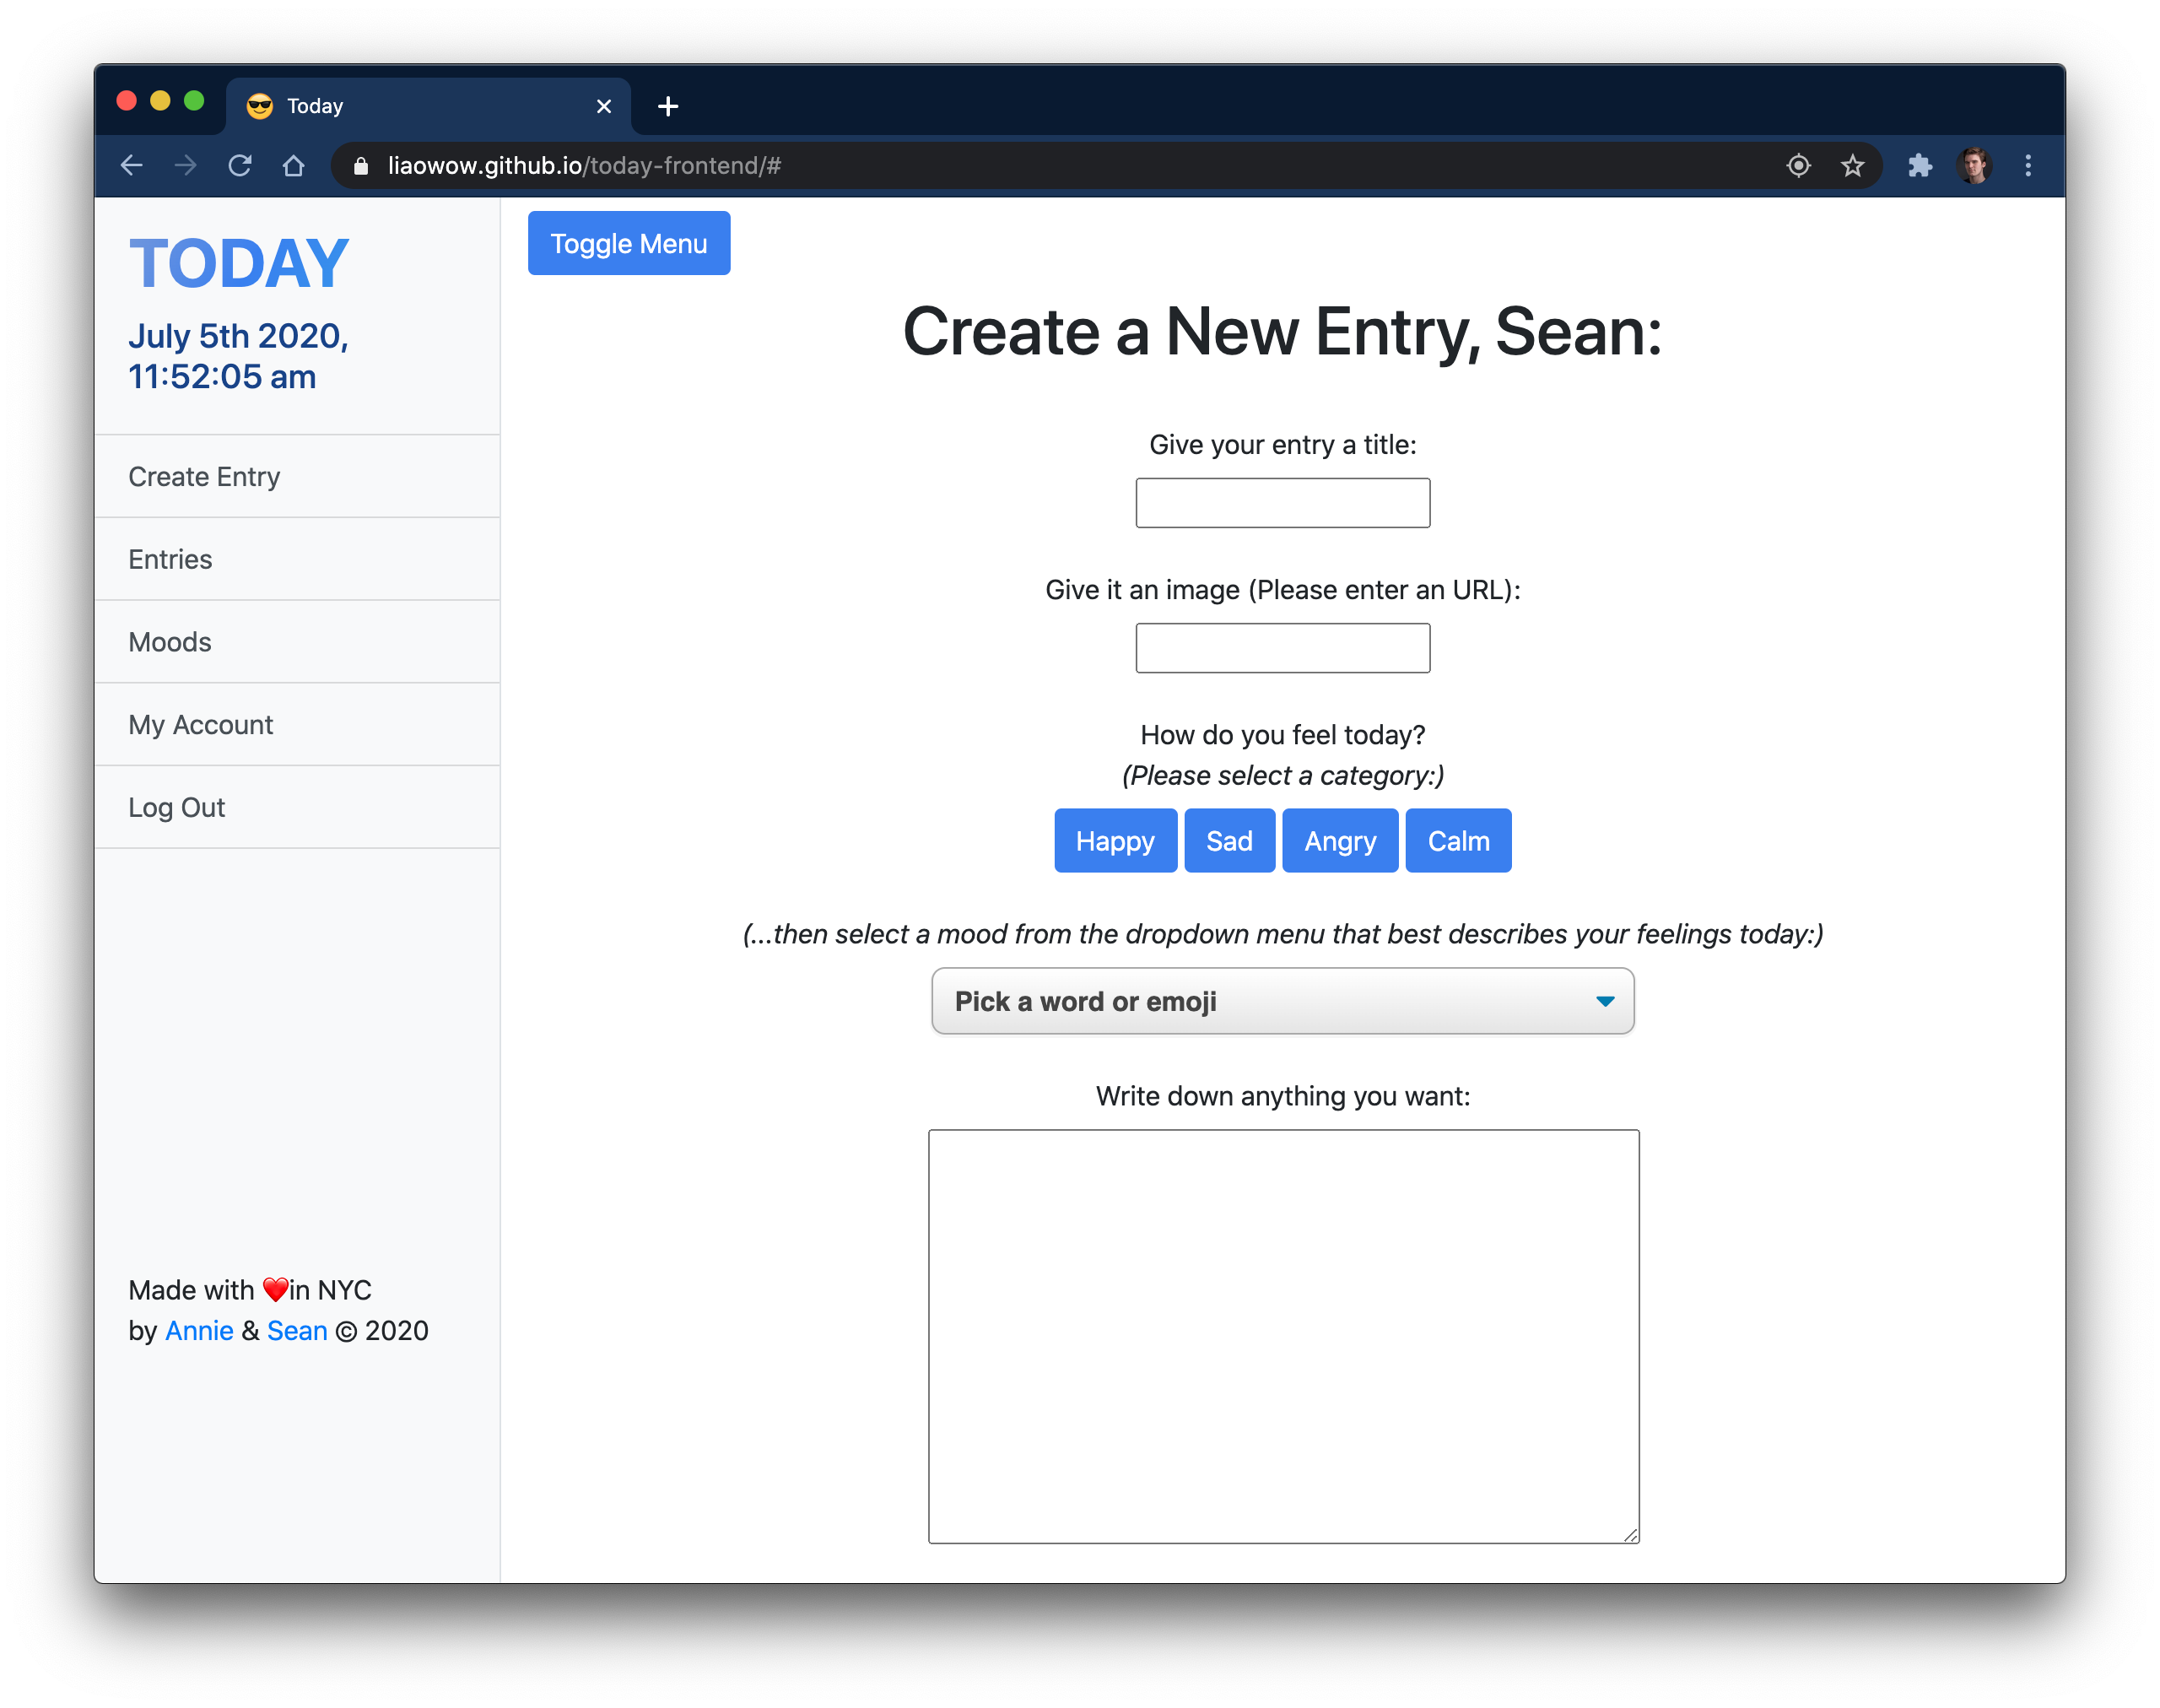This screenshot has height=1708, width=2160.
Task: Toggle the Toggle Menu button open
Action: click(629, 242)
